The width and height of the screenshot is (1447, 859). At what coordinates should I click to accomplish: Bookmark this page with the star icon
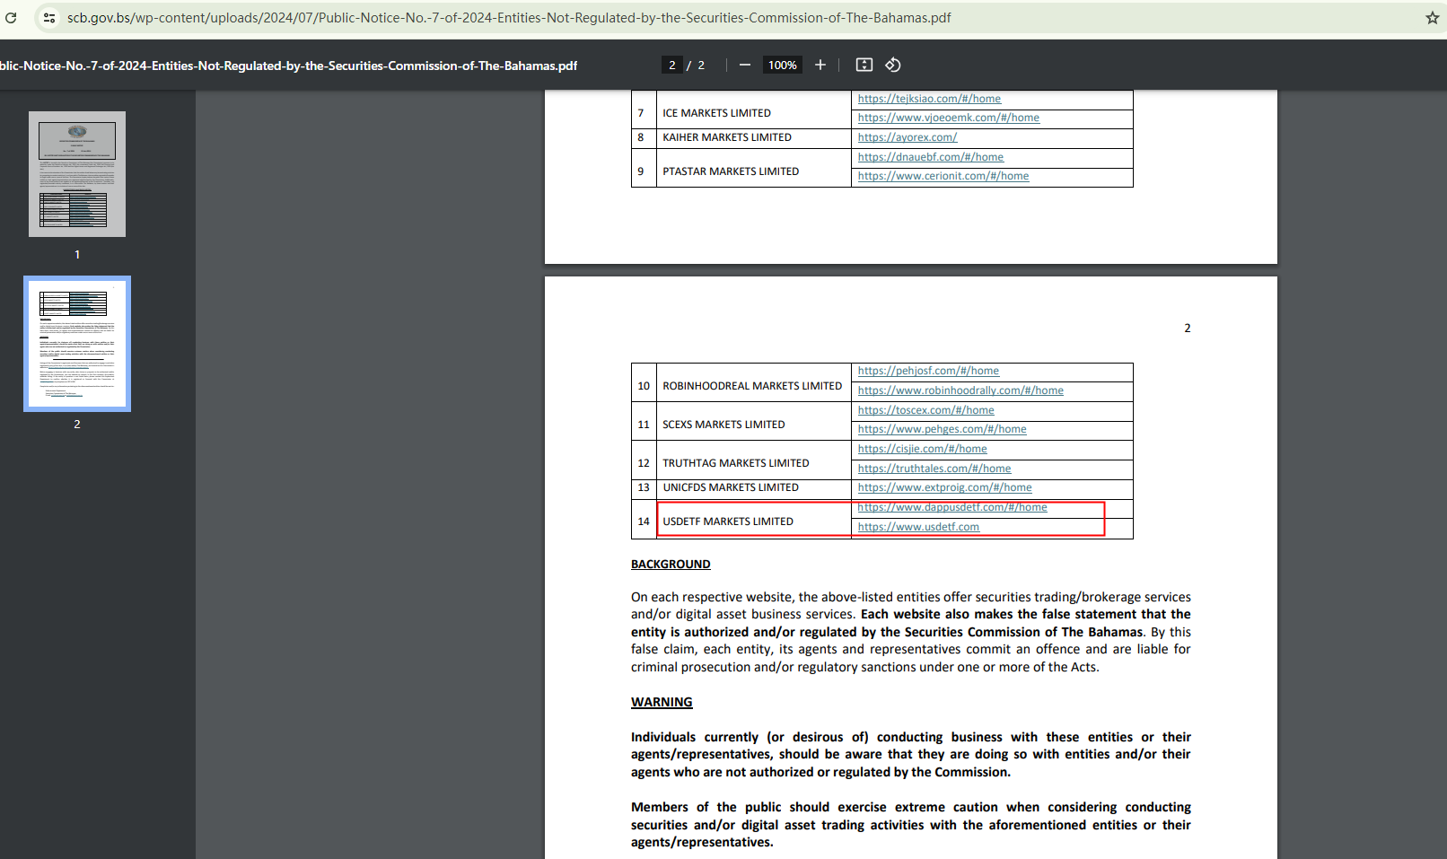pos(1432,18)
